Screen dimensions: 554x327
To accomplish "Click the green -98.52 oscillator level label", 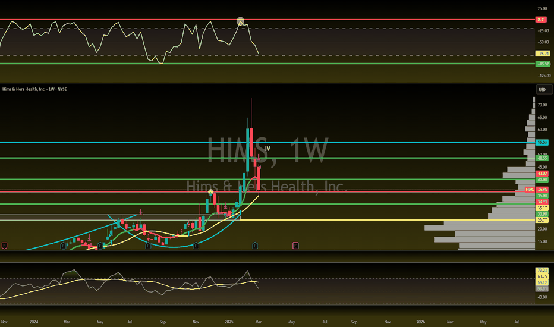I will (543, 64).
